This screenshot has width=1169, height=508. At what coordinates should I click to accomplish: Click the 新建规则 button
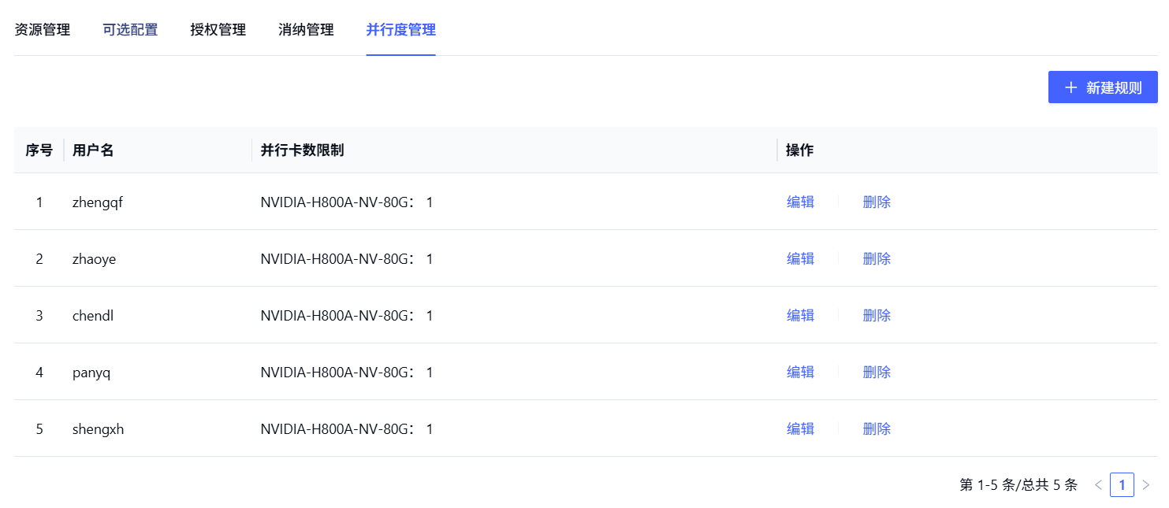pyautogui.click(x=1102, y=87)
